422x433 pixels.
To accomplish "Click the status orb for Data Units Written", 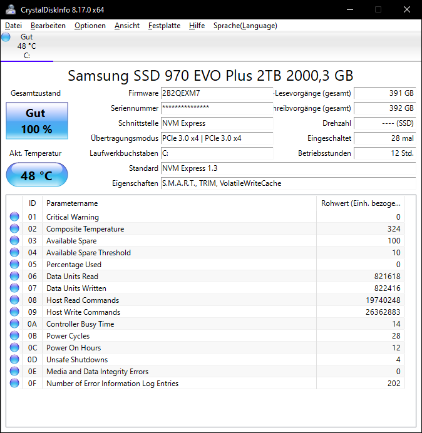I will (14, 288).
